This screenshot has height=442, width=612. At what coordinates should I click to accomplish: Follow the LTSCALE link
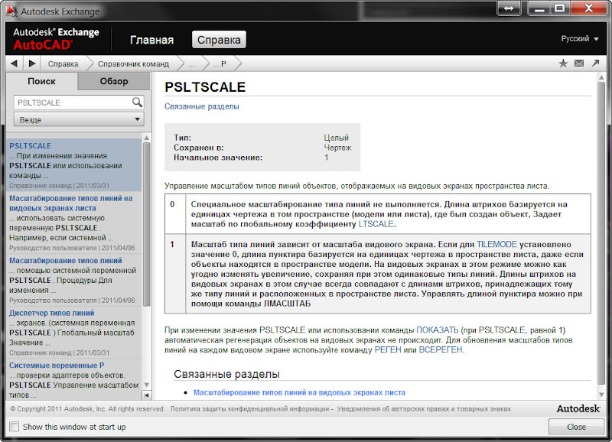click(x=376, y=224)
